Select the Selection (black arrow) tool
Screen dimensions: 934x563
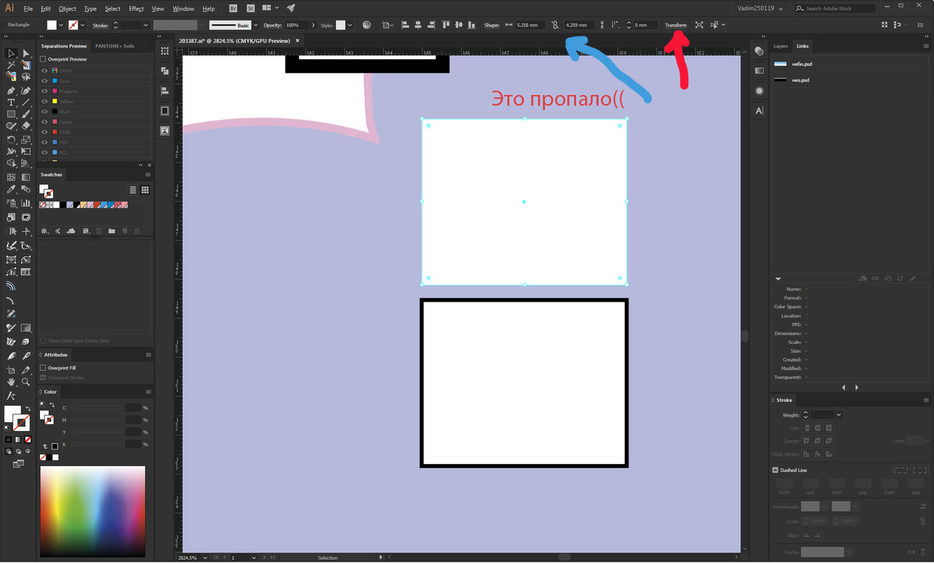11,54
